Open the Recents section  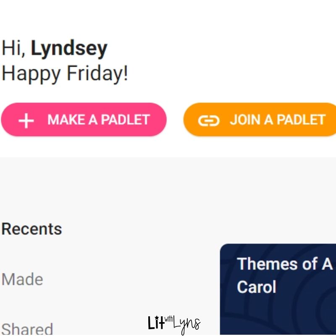32,229
